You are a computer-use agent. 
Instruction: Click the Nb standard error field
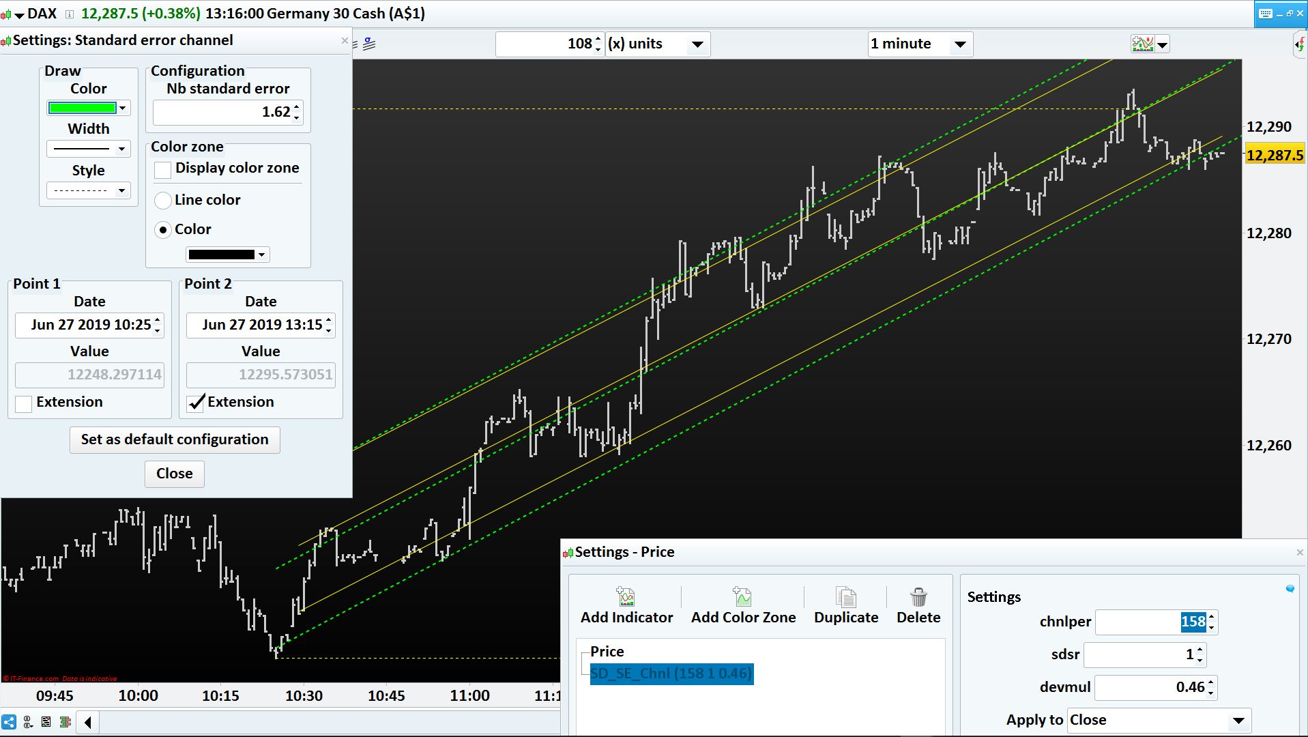222,112
